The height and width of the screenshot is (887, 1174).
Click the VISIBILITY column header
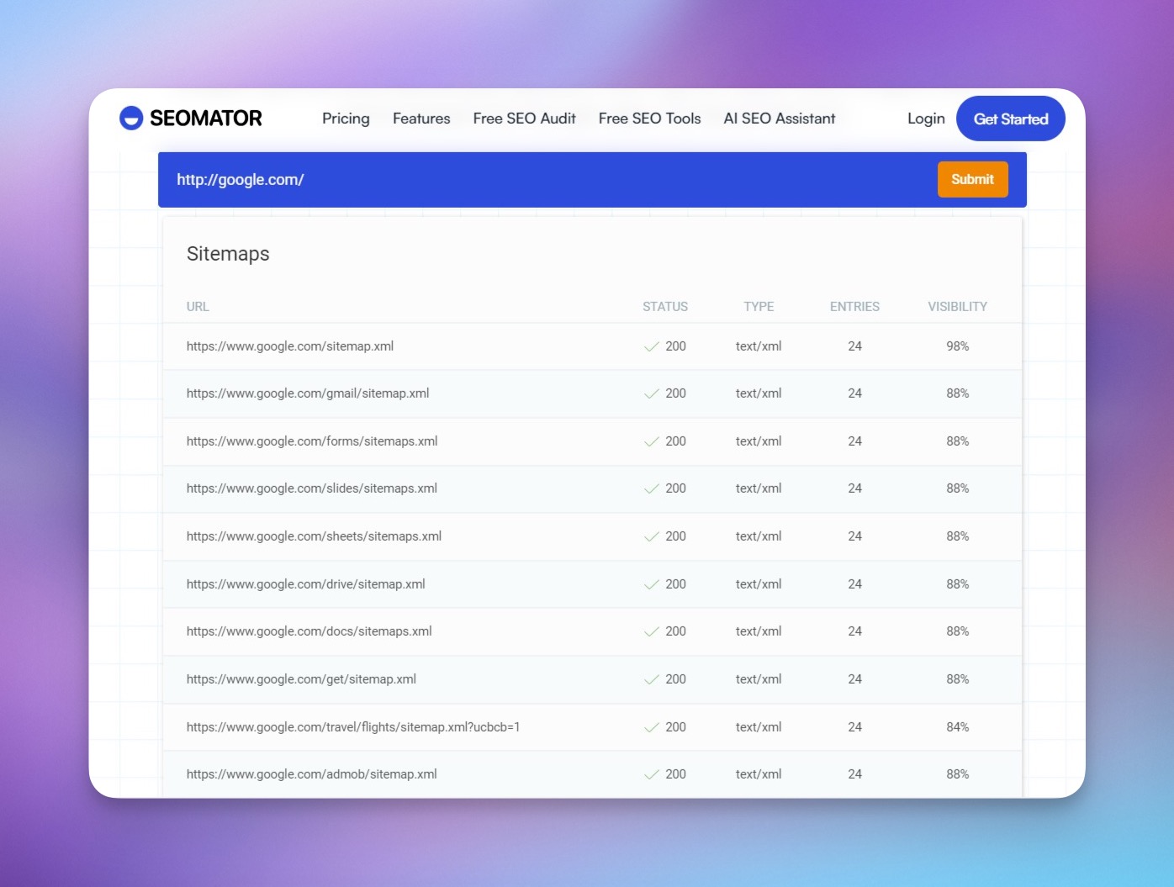click(957, 306)
